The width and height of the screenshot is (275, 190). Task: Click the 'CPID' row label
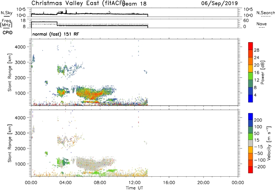pyautogui.click(x=8, y=33)
